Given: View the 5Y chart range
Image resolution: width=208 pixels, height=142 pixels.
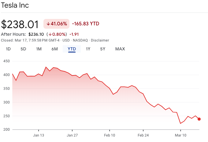Looking at the screenshot, I should [103, 49].
